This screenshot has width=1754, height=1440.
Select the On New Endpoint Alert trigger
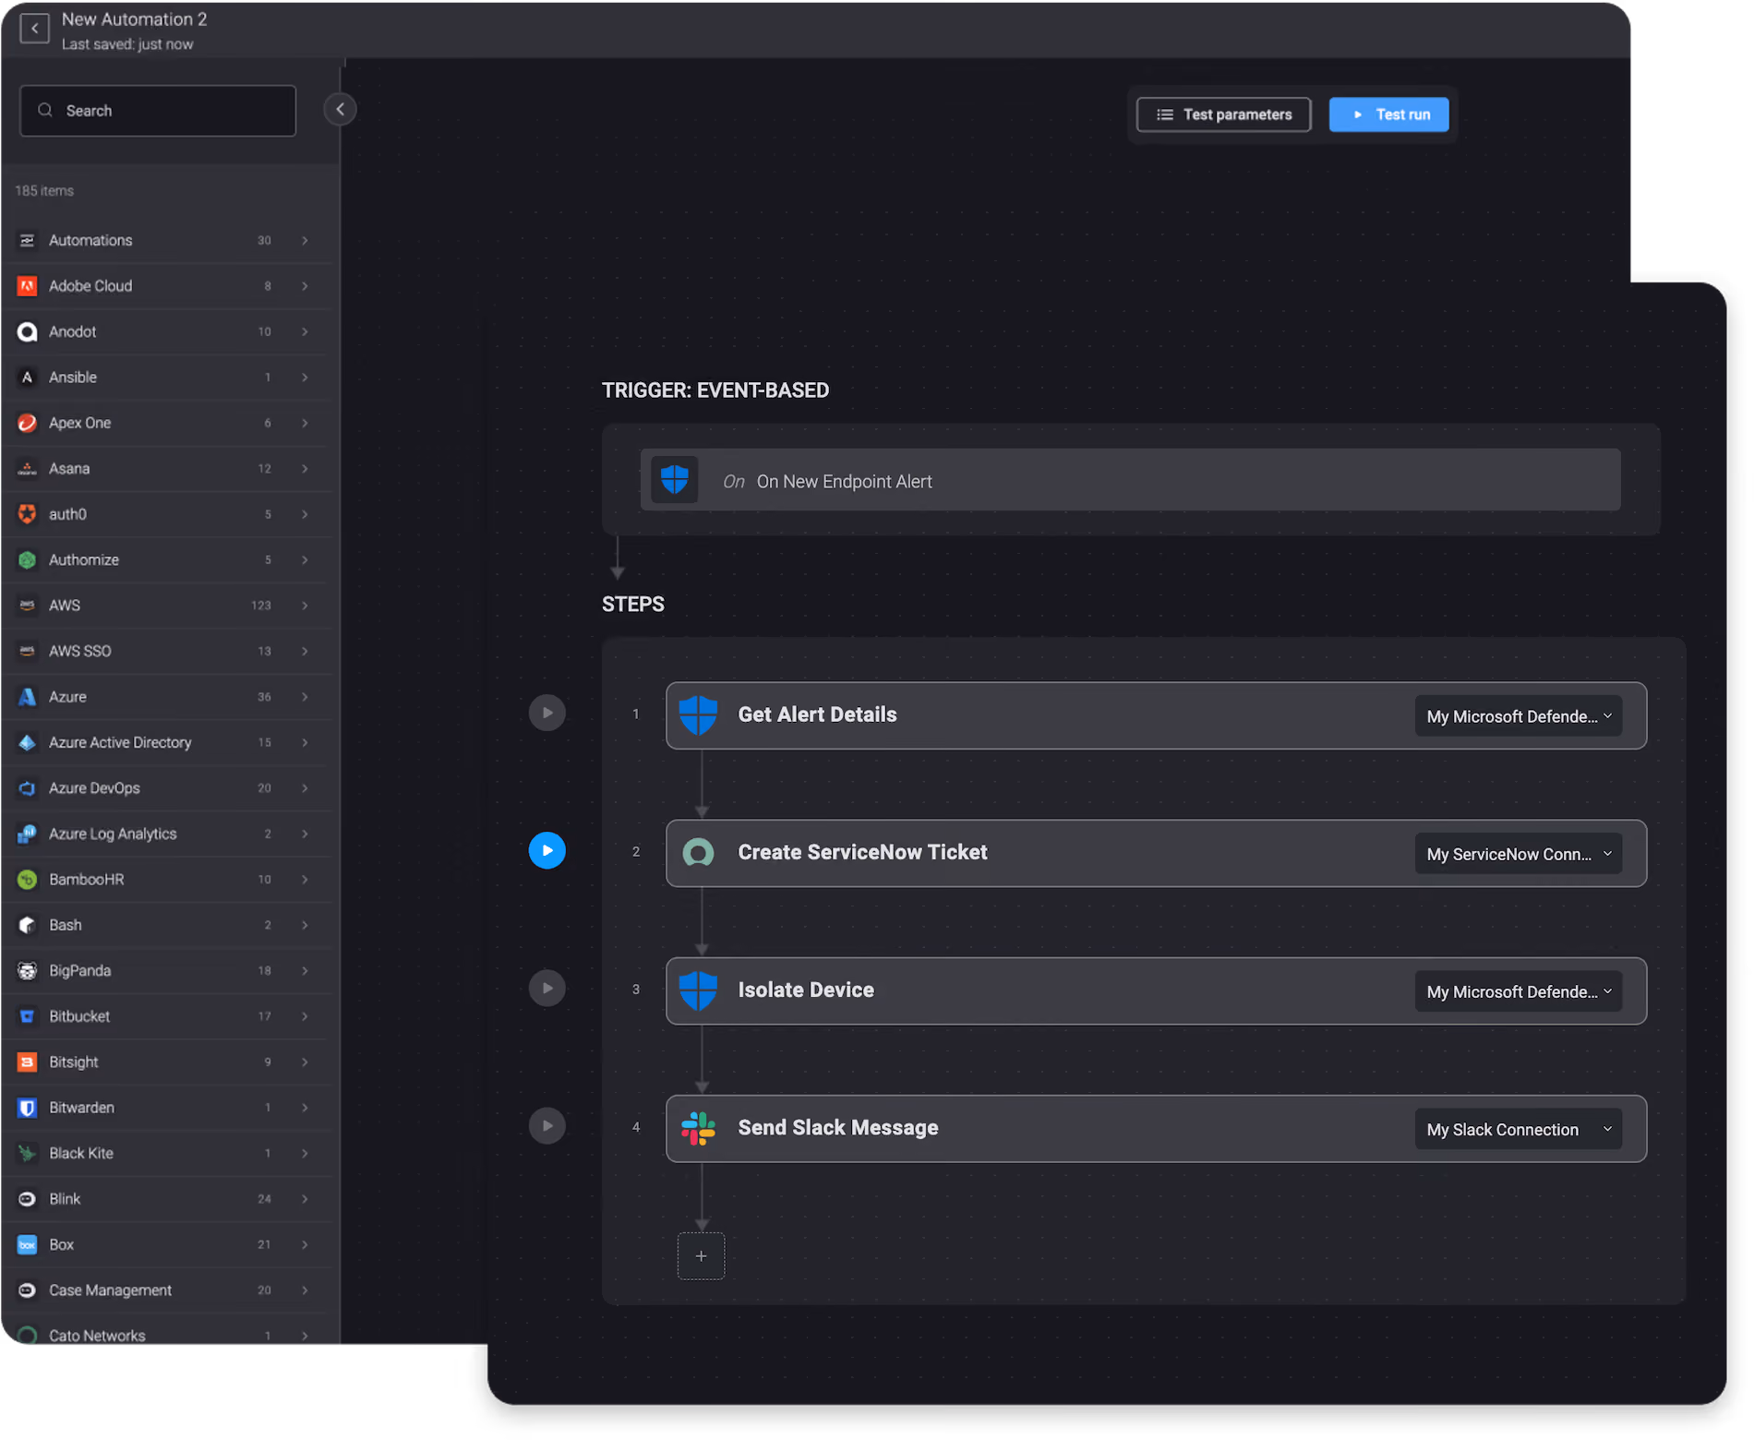coord(1130,480)
